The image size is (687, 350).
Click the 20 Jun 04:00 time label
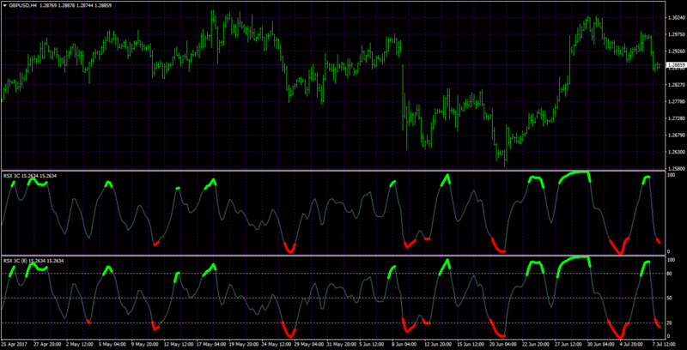505,344
